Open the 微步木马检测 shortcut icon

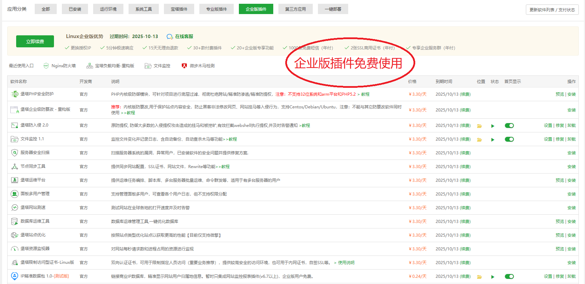tap(184, 66)
